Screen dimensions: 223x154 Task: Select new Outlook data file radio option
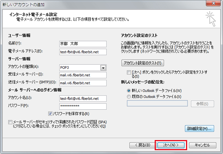129,91
